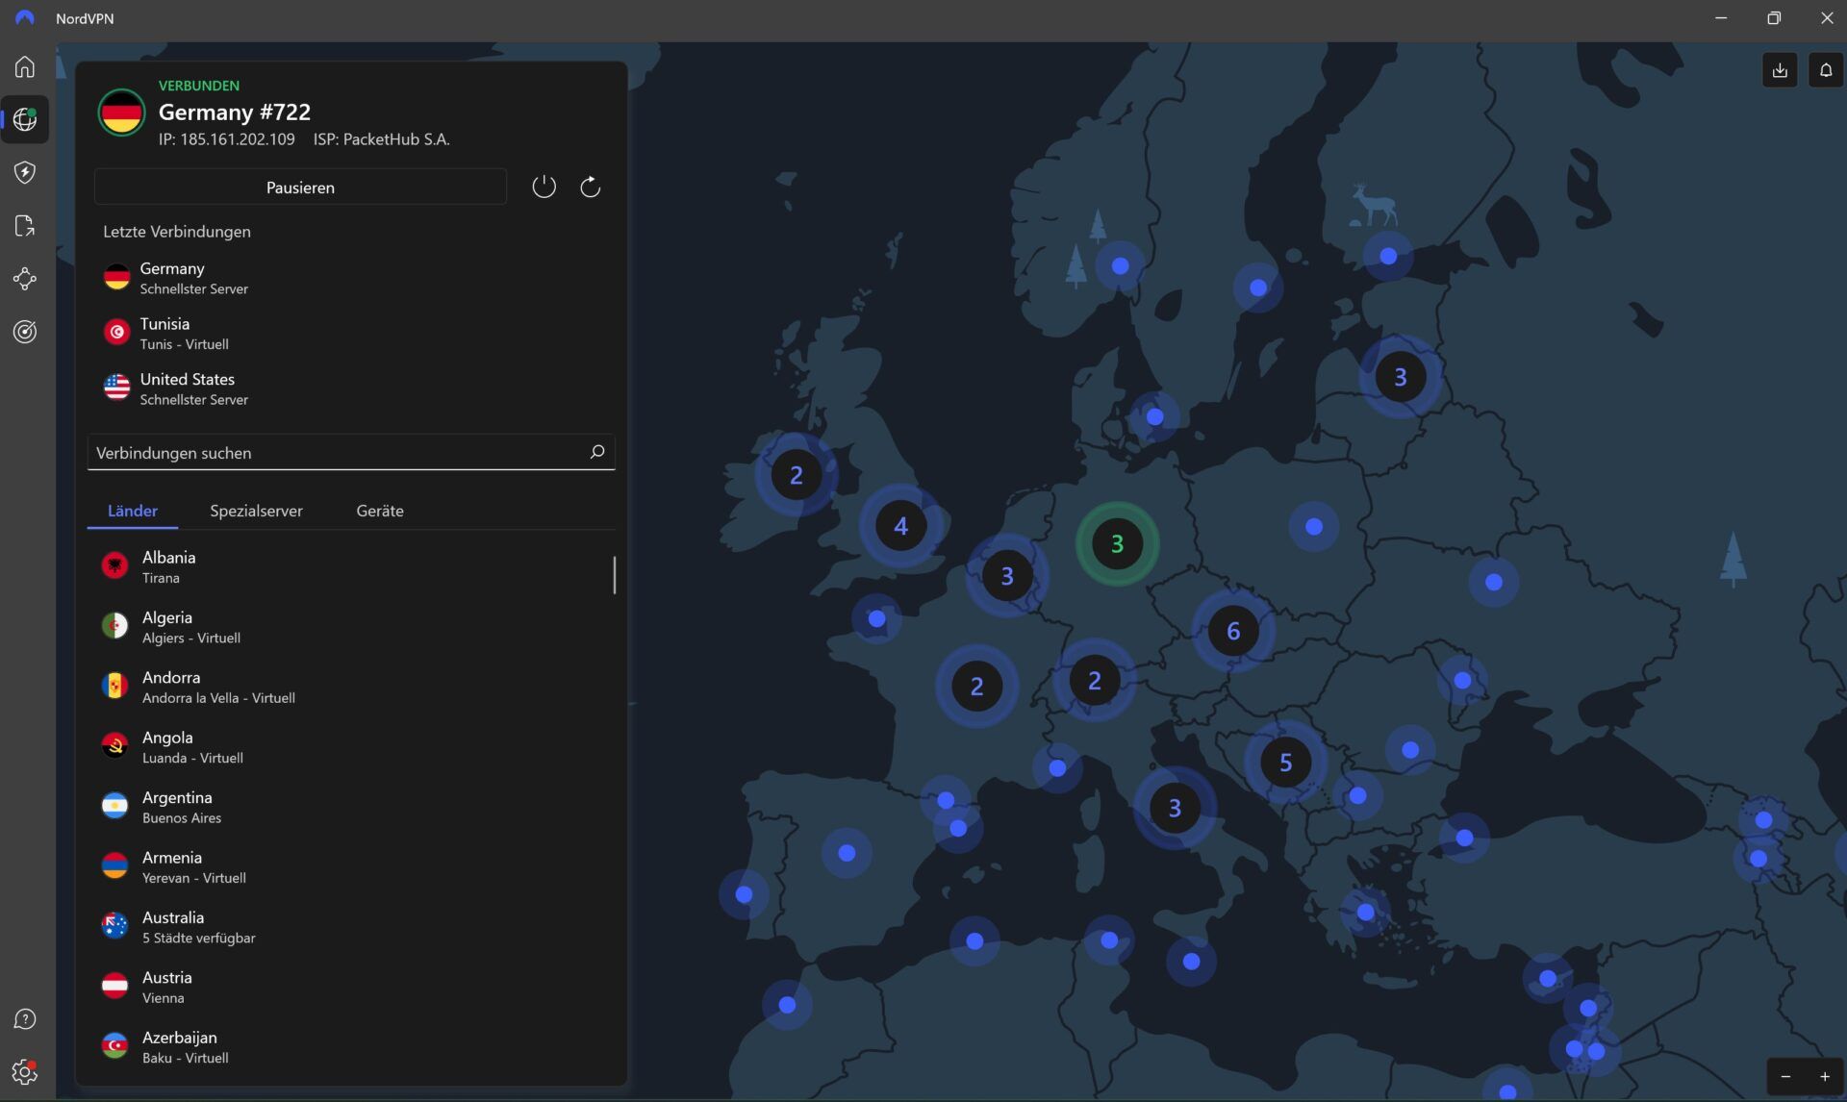
Task: Select Austria Vienna
Action: 351,987
